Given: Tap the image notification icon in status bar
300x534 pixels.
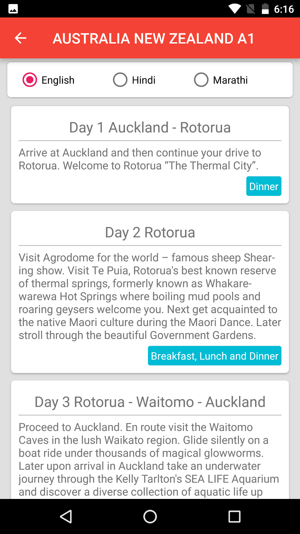Looking at the screenshot, I should click(13, 9).
